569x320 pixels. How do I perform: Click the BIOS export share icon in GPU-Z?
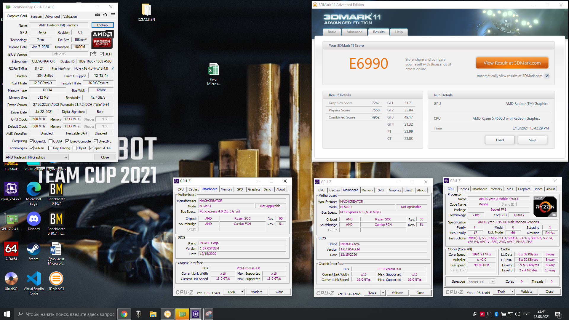(93, 54)
